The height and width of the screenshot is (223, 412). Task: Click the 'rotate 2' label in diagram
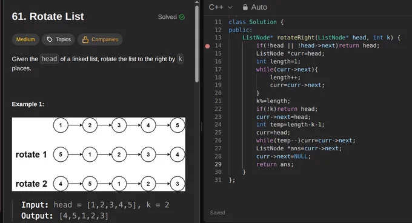(32, 184)
